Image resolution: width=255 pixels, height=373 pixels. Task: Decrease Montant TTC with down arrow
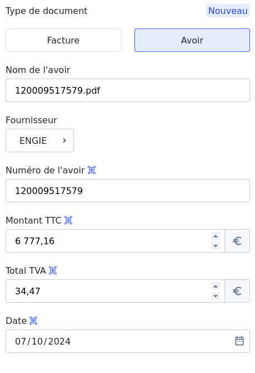[x=216, y=246]
